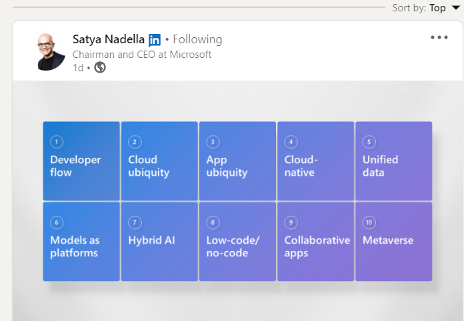This screenshot has height=321, width=464.
Task: Click the Collaborative apps tile
Action: (316, 242)
